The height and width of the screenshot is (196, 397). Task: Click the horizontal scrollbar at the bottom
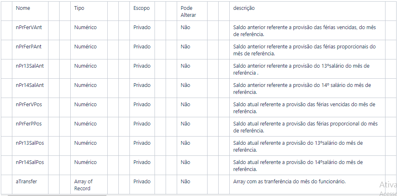coord(57,195)
